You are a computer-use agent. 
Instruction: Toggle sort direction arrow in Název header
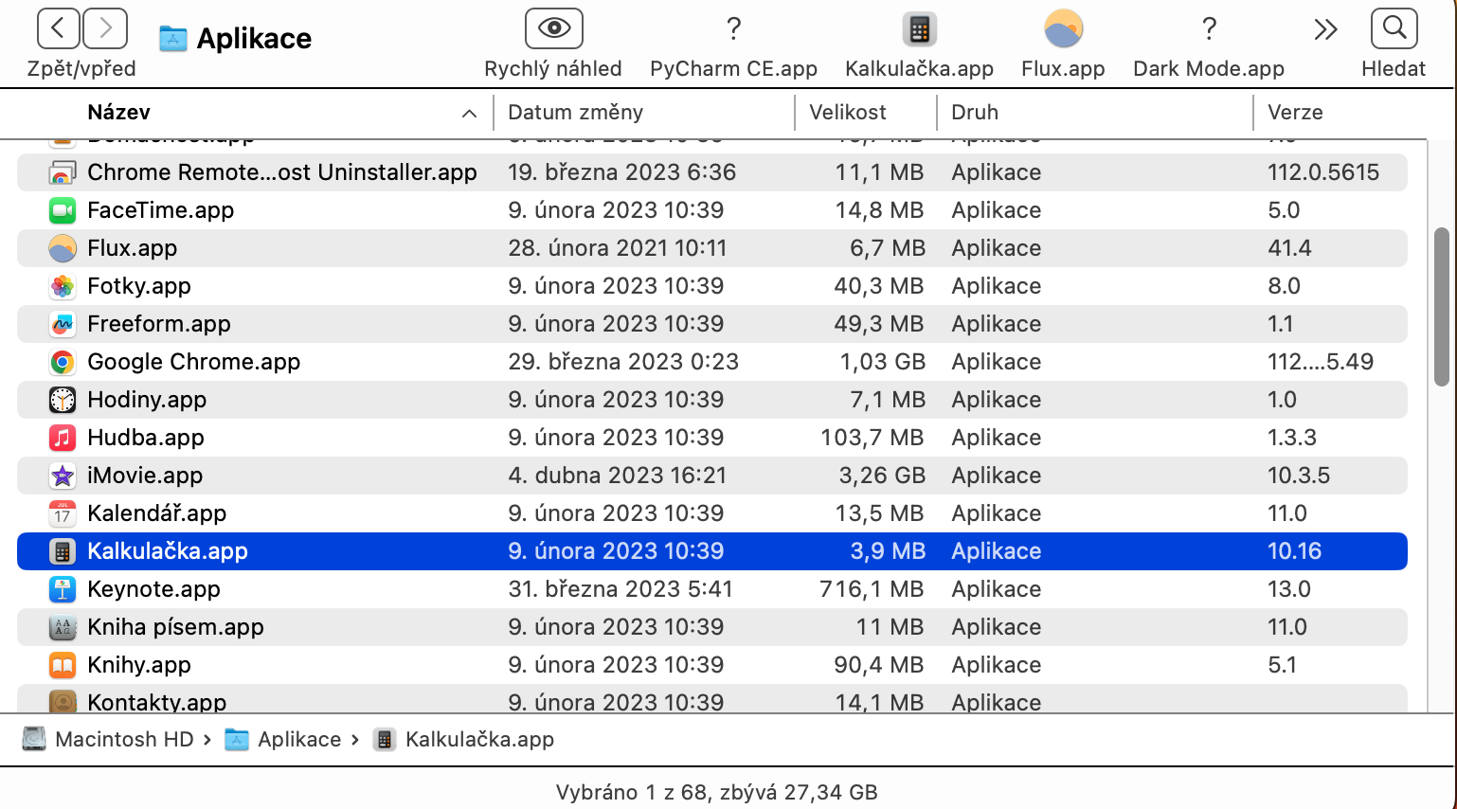469,113
